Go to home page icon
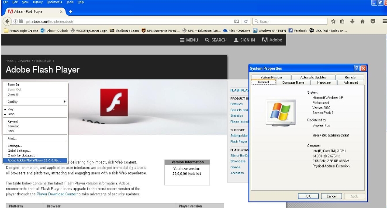The width and height of the screenshot is (387, 208). 363,21
